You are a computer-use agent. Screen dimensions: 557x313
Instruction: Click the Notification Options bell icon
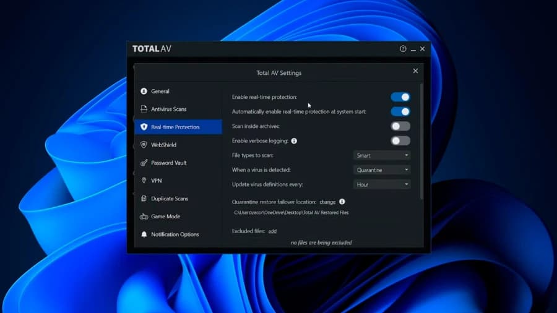[x=144, y=234]
